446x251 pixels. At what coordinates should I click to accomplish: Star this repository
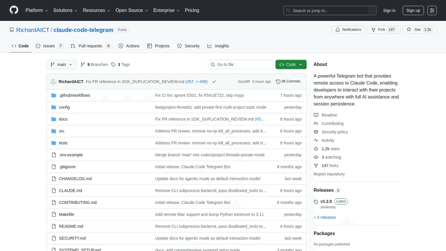[x=419, y=30]
